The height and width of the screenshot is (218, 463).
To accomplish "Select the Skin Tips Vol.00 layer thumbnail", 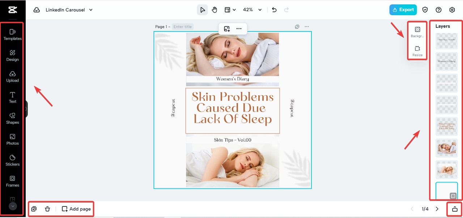I will tap(447, 41).
